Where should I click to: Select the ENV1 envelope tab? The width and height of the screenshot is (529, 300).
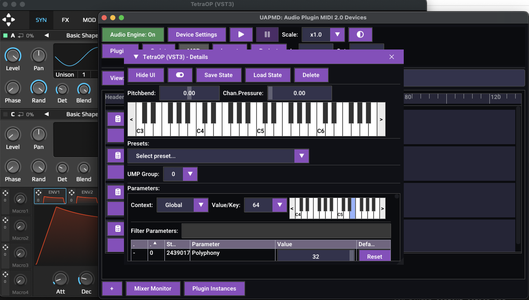(50, 196)
